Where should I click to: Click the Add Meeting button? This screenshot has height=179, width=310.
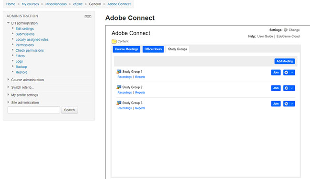click(x=285, y=61)
